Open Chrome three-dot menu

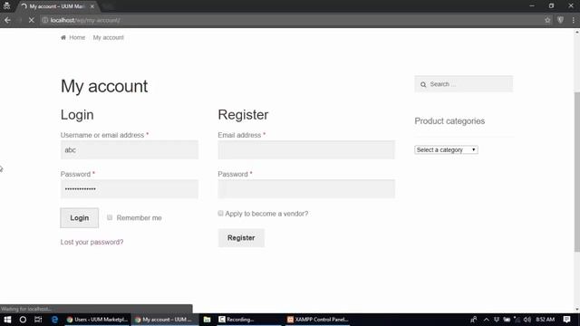573,20
